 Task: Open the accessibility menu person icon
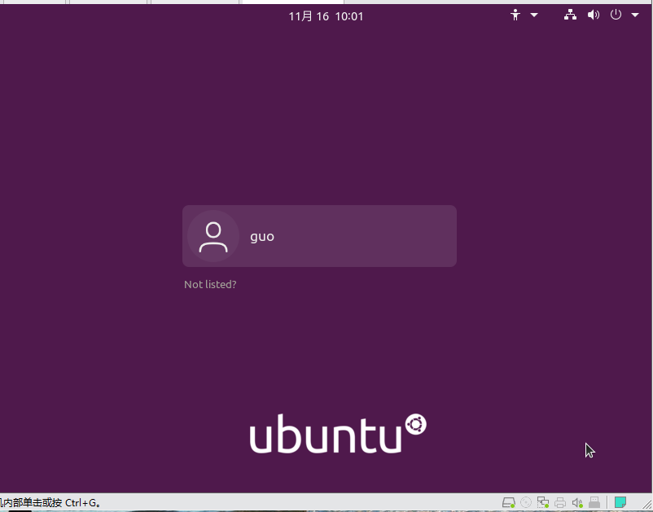[515, 15]
